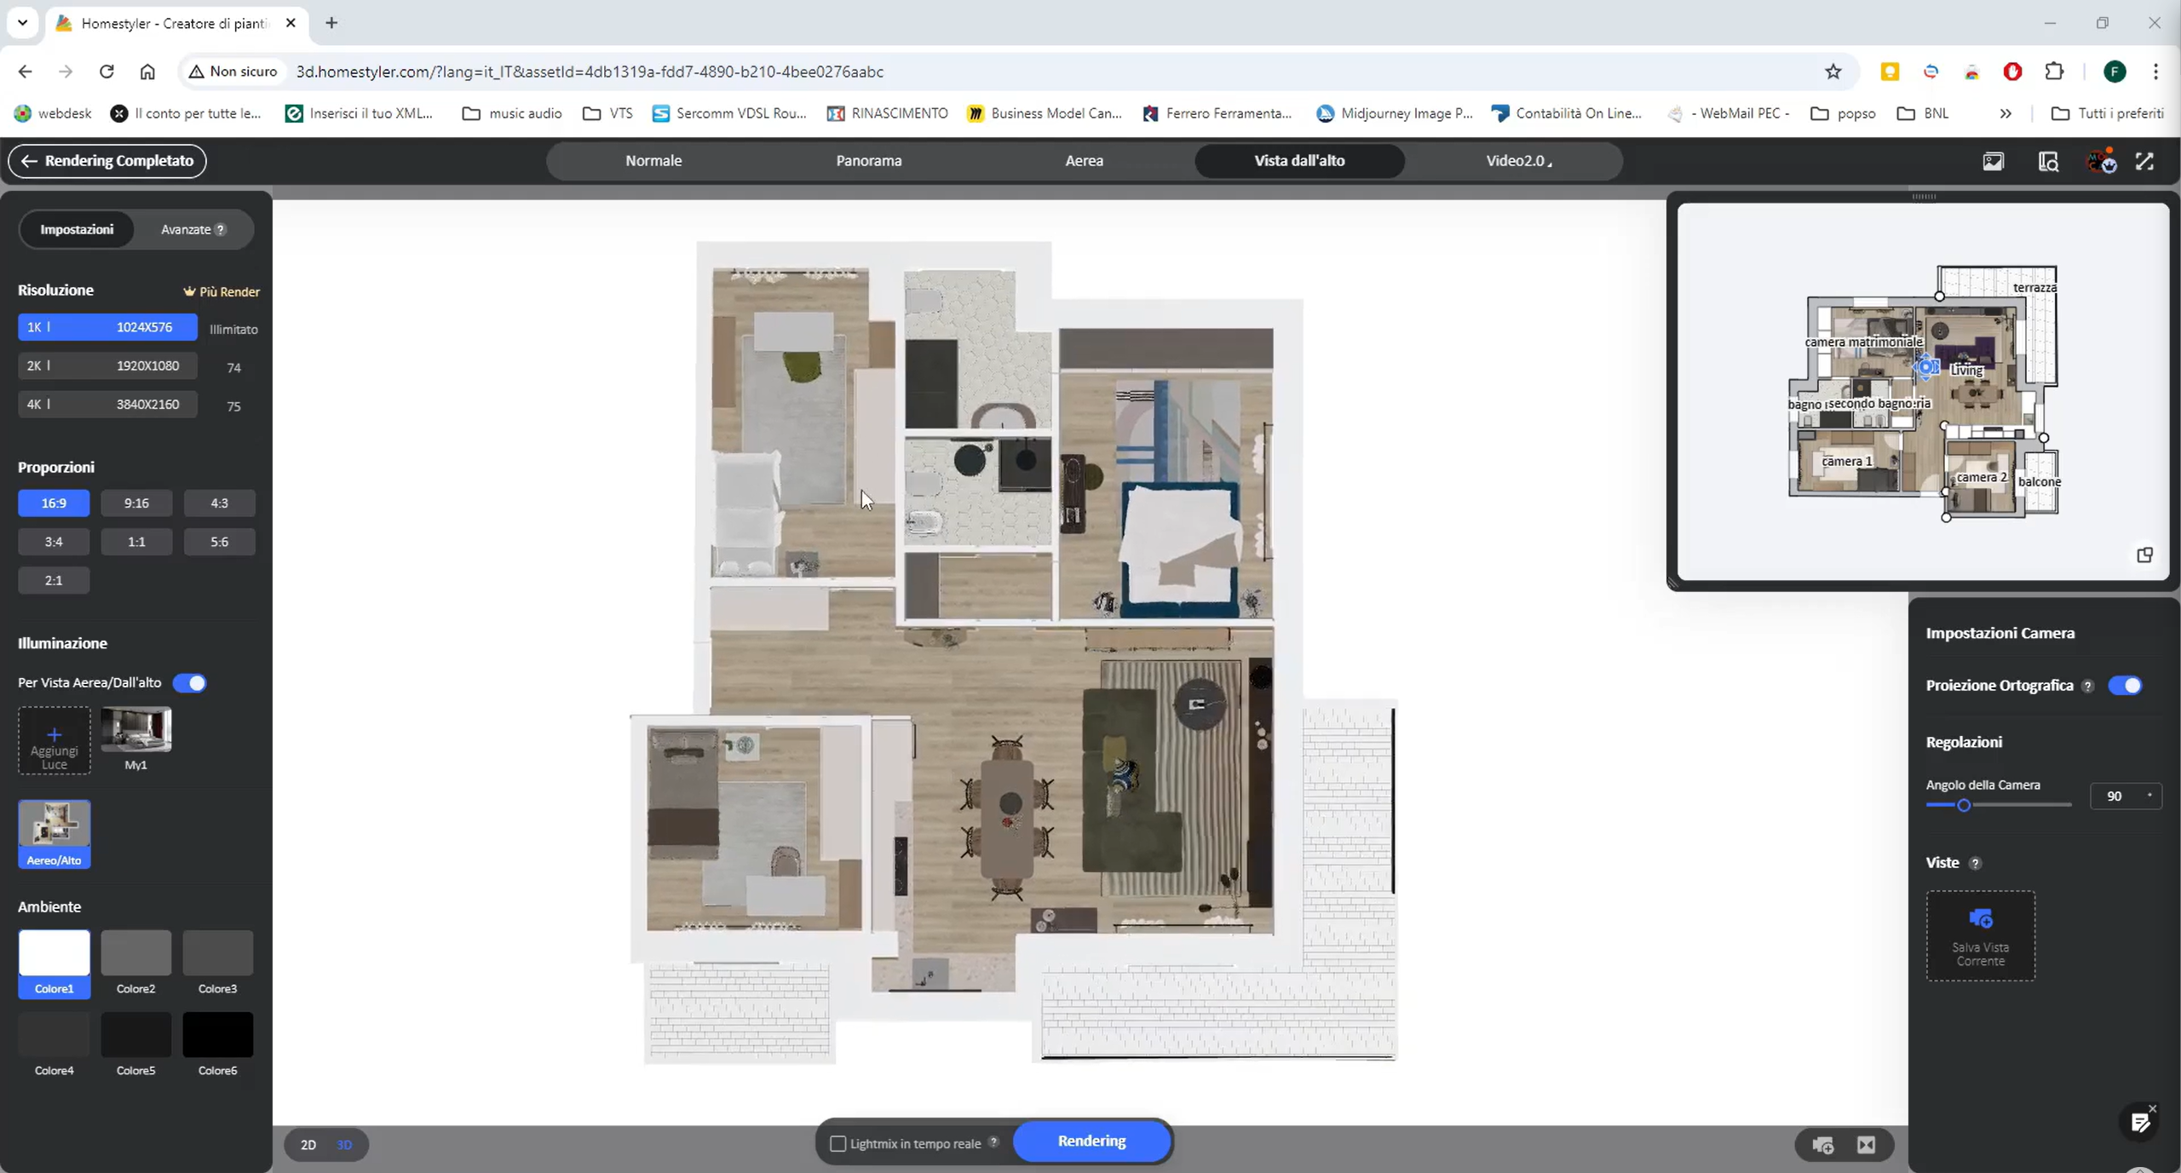The height and width of the screenshot is (1173, 2181).
Task: Check Lightmix in tempo reale checkbox
Action: point(838,1144)
